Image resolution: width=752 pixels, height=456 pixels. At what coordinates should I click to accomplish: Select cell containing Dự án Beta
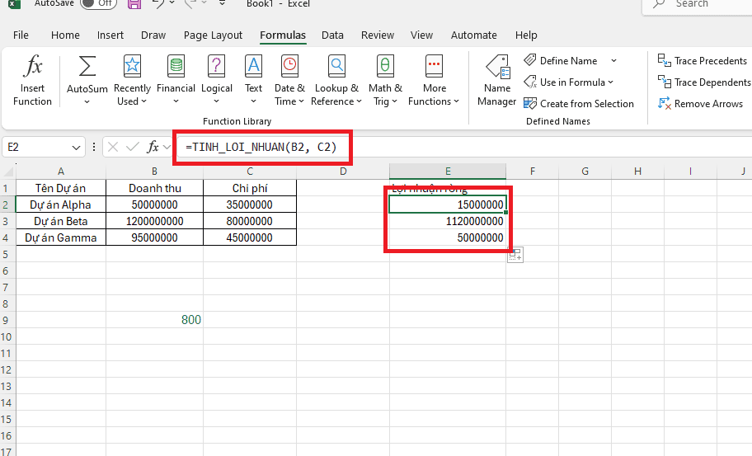click(60, 221)
